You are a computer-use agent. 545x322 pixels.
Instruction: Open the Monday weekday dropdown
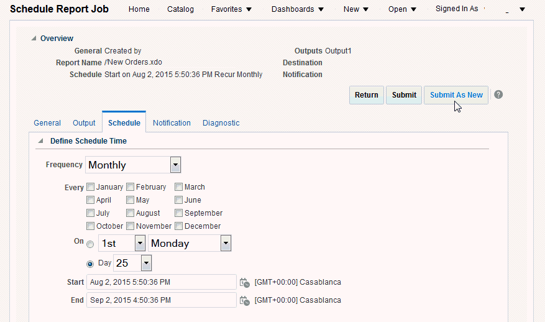click(226, 244)
